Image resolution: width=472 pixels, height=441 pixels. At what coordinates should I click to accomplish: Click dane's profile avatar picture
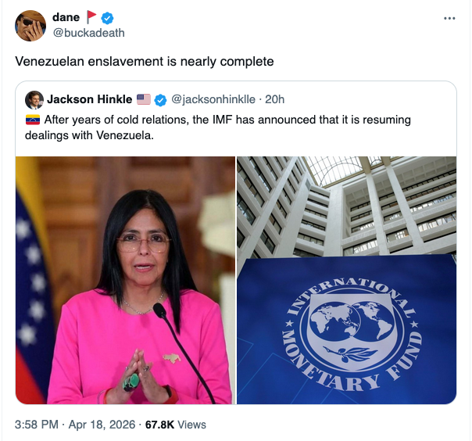pyautogui.click(x=30, y=26)
